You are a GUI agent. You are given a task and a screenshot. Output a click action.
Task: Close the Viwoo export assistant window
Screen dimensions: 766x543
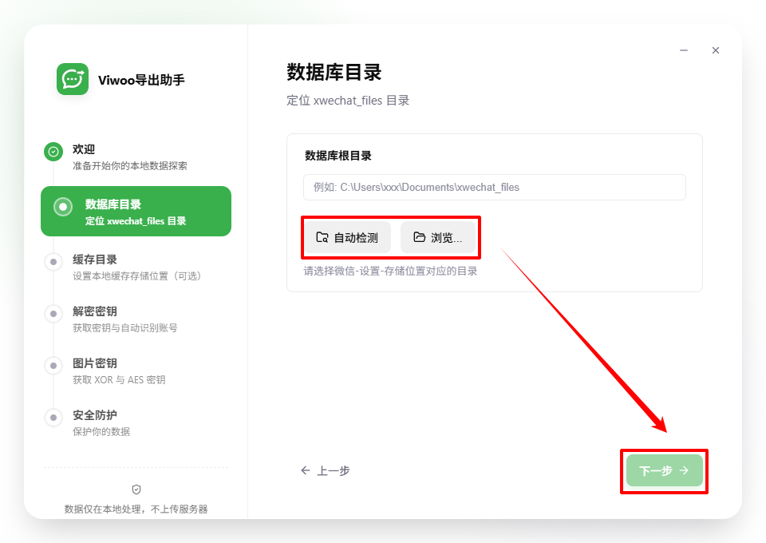[x=715, y=50]
